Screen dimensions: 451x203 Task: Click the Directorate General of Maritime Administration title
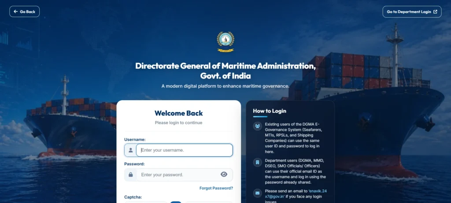tap(225, 71)
